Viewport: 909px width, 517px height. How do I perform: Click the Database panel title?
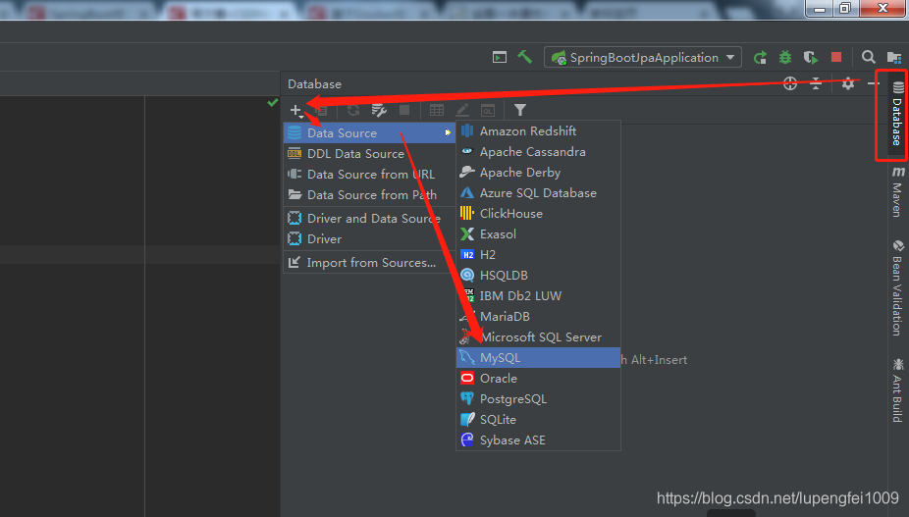[314, 84]
